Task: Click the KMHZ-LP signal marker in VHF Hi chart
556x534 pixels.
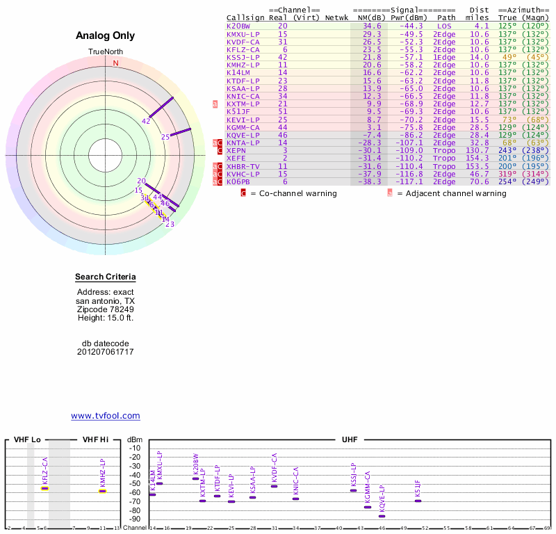Action: 102,491
